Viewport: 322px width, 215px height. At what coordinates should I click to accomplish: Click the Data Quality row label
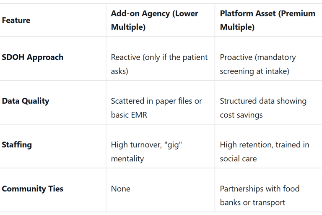[x=26, y=101]
